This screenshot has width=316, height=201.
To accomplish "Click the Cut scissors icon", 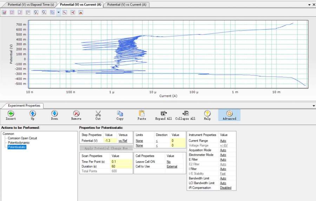I will [x=98, y=114].
